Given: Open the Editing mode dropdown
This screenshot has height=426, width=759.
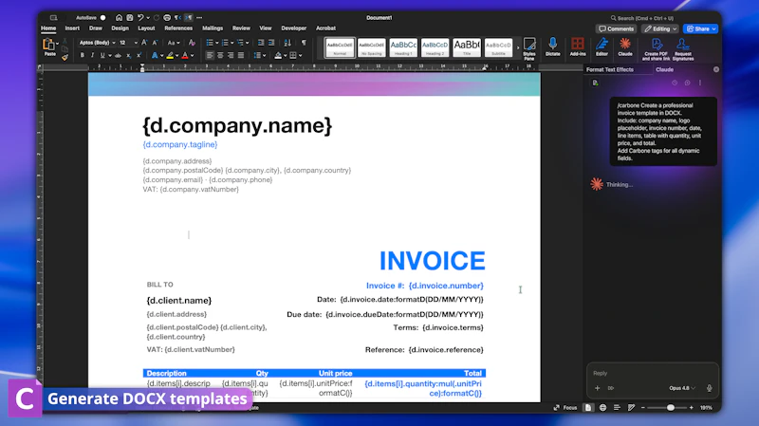Looking at the screenshot, I should pos(659,29).
